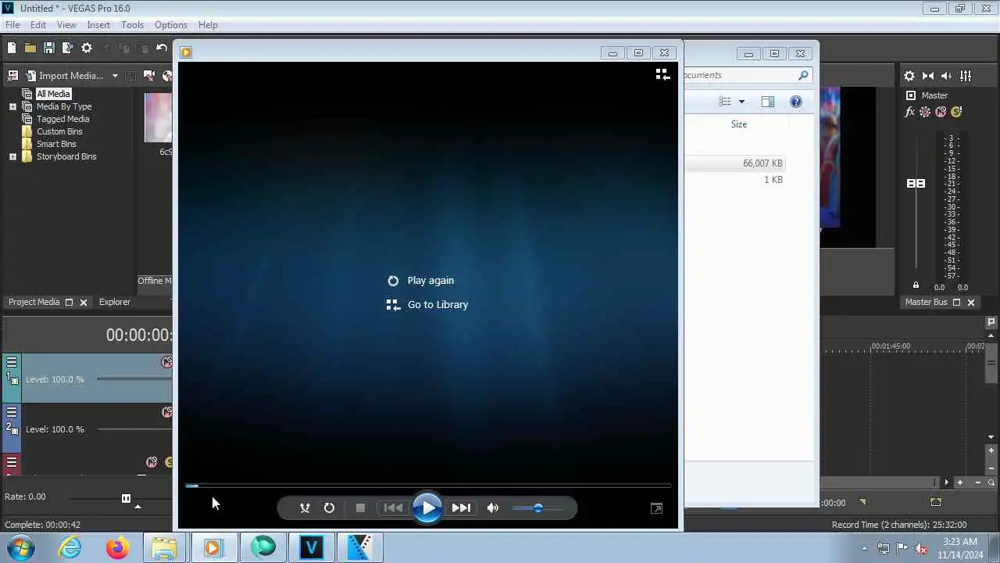Select Tagged Media in the bin tree
This screenshot has width=1000, height=563.
(x=62, y=119)
